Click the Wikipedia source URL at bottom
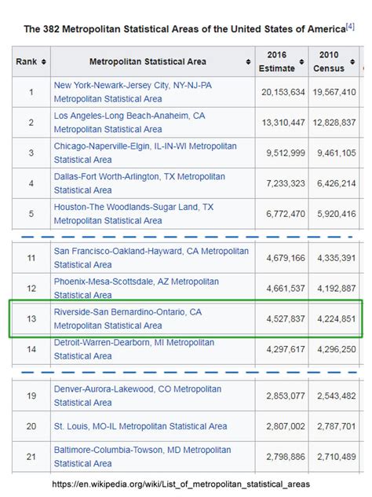 [181, 484]
